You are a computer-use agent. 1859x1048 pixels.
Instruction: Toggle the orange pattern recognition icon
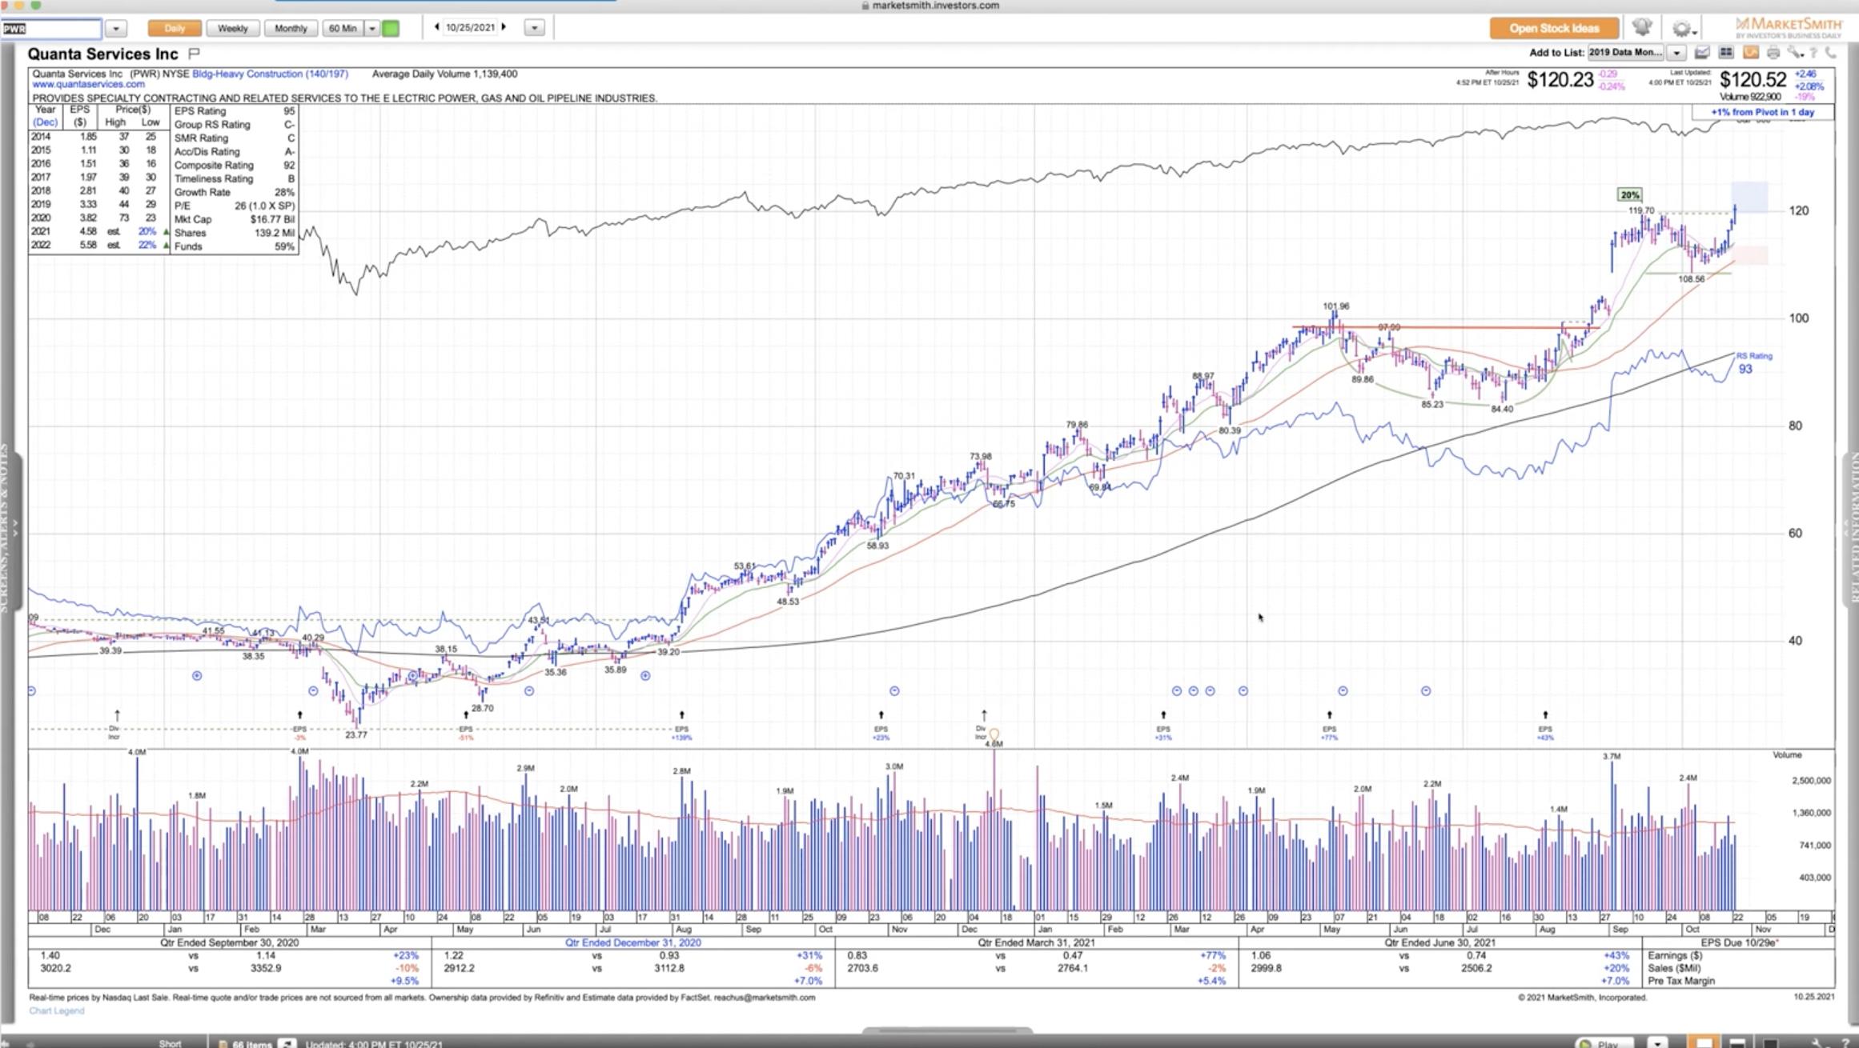click(1751, 53)
